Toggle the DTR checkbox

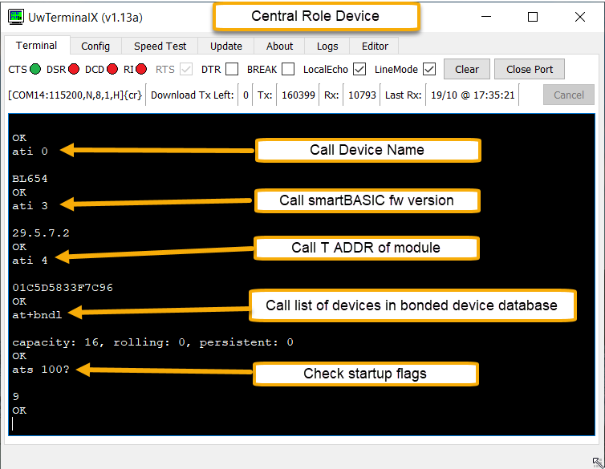pos(232,70)
